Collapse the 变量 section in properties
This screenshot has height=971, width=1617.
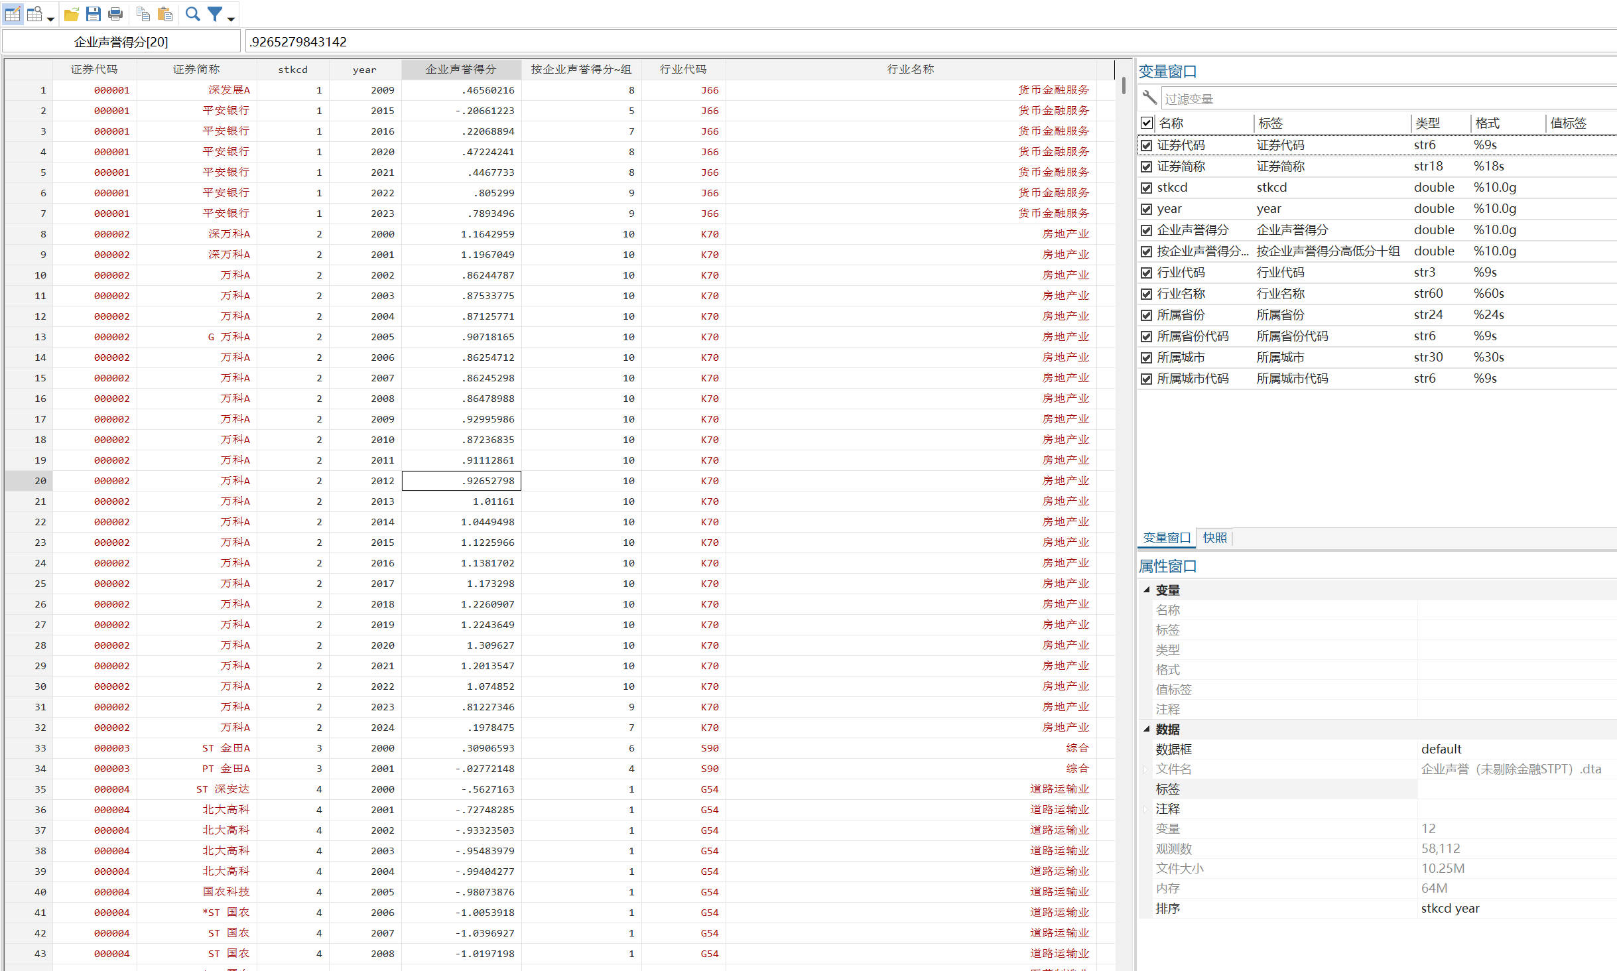[1147, 590]
